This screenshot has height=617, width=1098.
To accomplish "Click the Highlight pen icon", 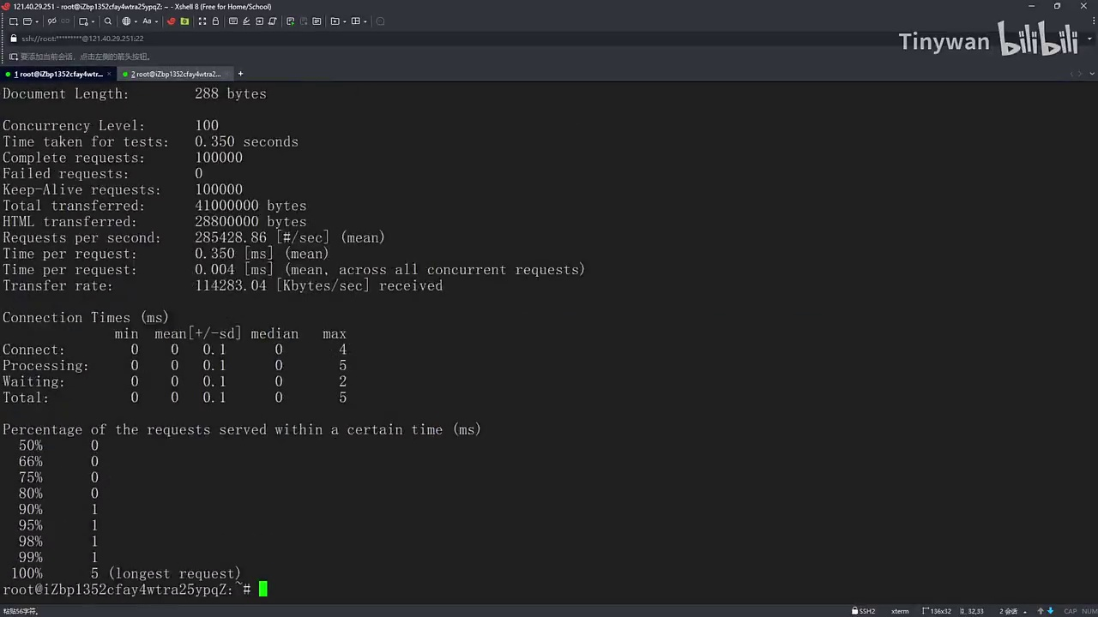I will click(246, 21).
